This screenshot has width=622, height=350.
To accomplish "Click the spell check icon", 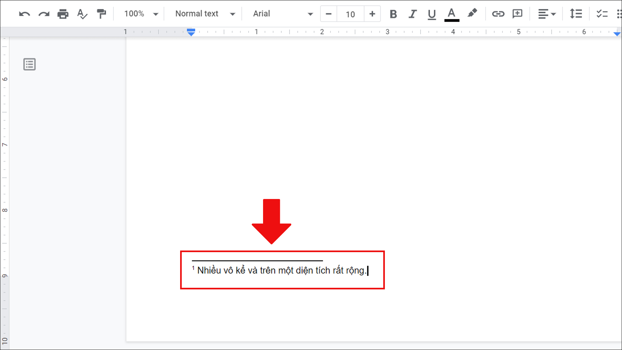I will click(x=82, y=14).
